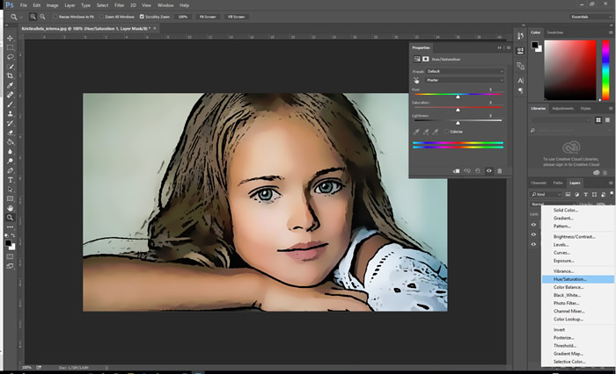Open the Essentials workspace dropdown

[x=590, y=17]
